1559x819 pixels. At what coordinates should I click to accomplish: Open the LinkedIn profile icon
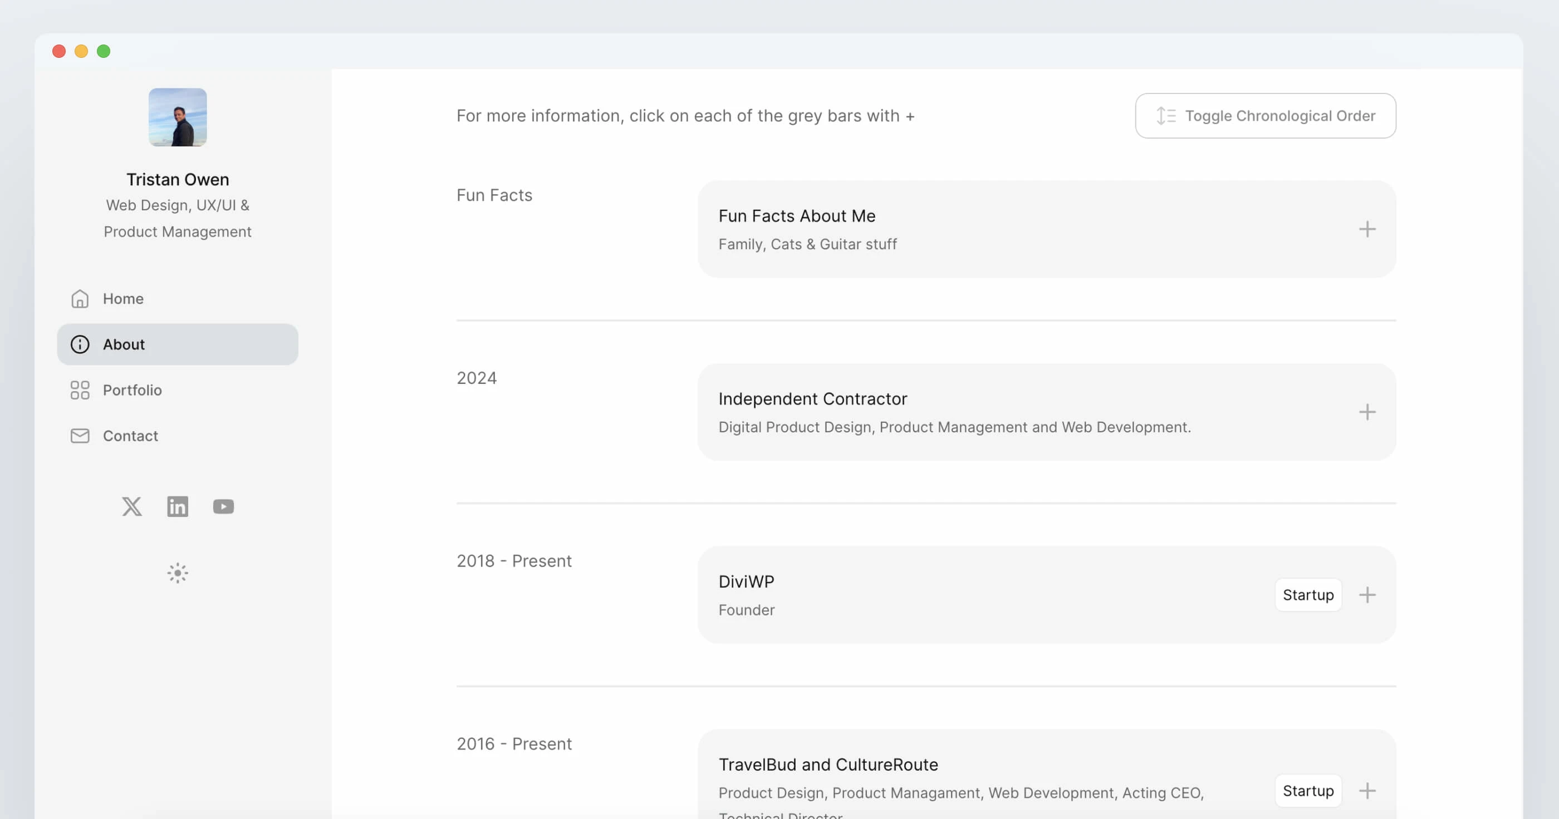tap(177, 506)
